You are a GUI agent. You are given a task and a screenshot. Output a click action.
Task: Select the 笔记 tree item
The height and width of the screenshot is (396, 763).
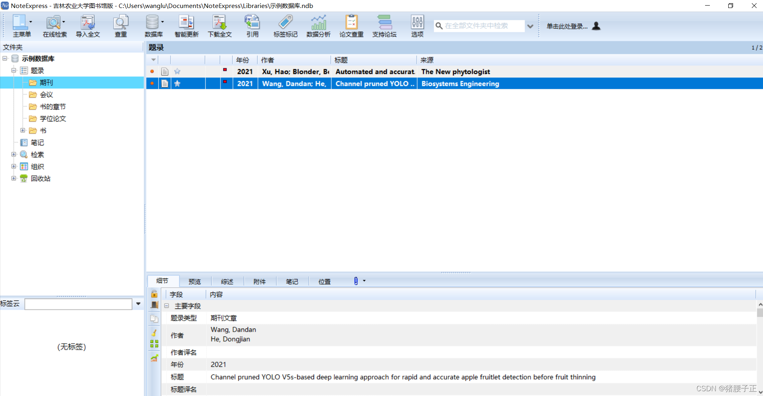(37, 143)
